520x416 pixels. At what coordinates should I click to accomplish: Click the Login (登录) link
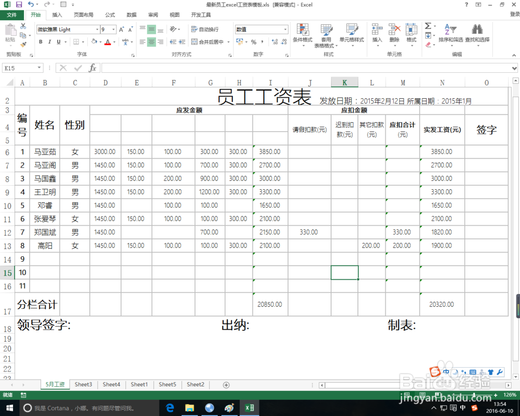pyautogui.click(x=515, y=14)
